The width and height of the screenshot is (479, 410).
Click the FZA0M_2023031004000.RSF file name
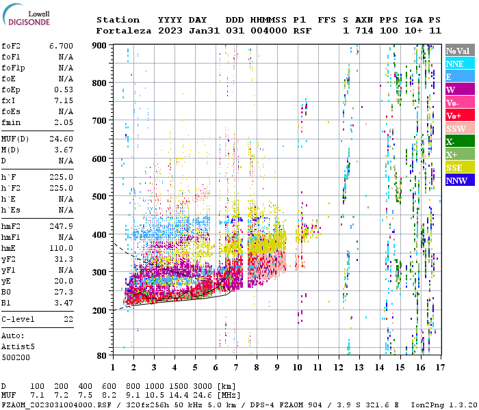click(56, 405)
